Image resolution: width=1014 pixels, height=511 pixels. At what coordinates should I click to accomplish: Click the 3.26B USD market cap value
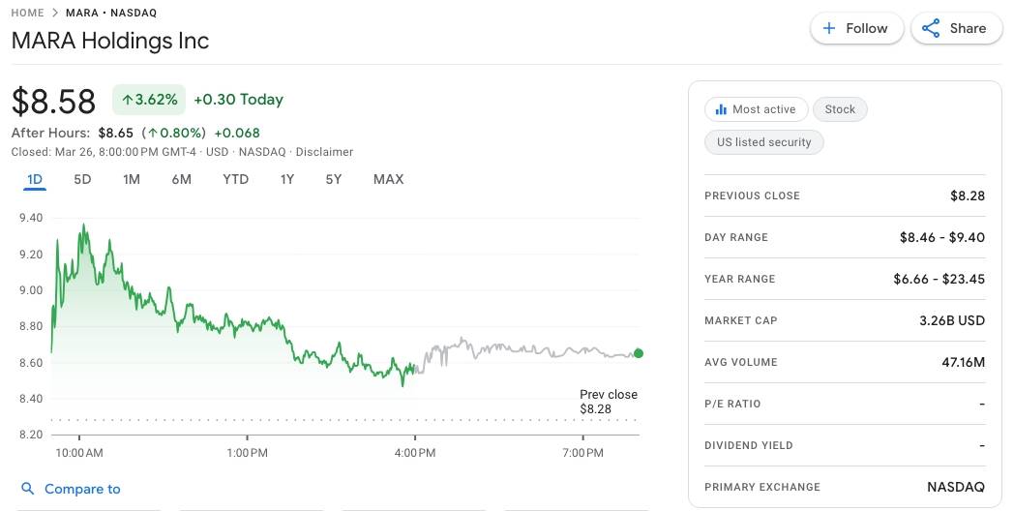[952, 320]
